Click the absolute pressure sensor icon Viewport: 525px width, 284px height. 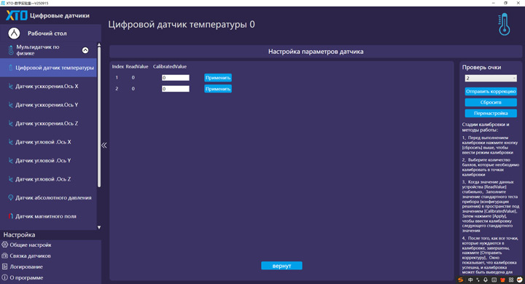coord(11,197)
